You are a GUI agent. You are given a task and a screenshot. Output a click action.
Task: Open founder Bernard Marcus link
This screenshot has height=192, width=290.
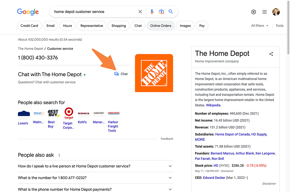(222, 153)
